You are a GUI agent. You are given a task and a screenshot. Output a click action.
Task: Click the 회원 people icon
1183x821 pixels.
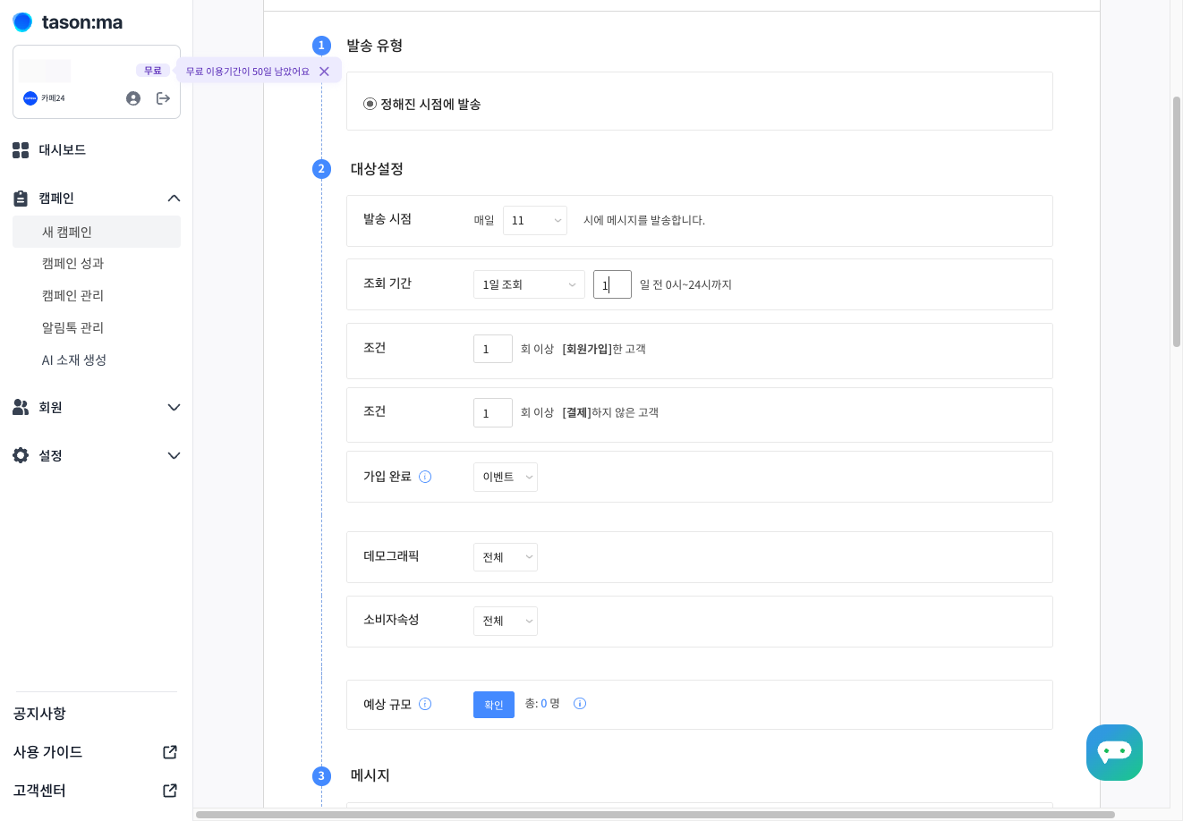tap(21, 408)
